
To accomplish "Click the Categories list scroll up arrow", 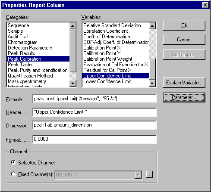I will 73,26.
